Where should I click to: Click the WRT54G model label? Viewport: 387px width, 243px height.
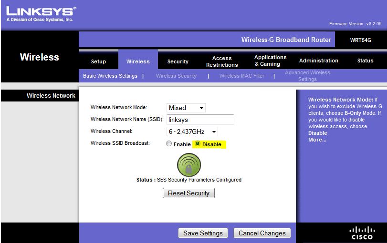coord(361,40)
